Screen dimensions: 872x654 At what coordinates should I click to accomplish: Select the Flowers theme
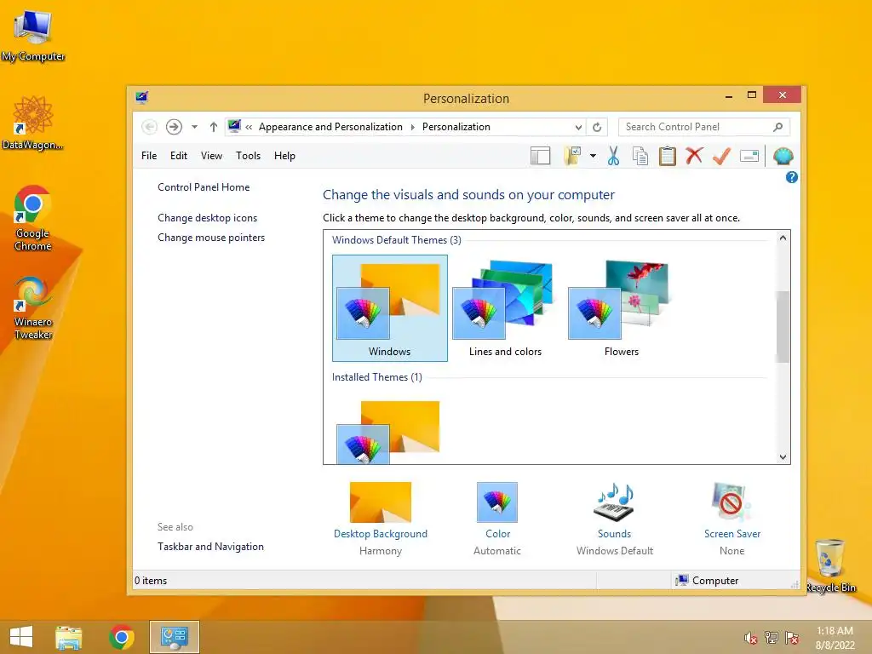[x=621, y=308]
